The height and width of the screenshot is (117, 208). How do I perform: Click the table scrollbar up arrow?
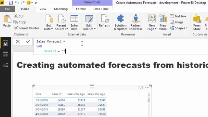pyautogui.click(x=149, y=95)
